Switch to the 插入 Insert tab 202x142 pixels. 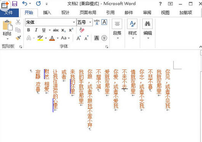click(x=47, y=13)
